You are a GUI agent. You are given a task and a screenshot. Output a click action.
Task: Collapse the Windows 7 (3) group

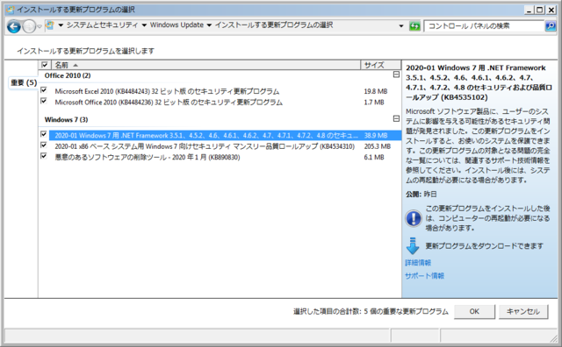[x=396, y=118]
